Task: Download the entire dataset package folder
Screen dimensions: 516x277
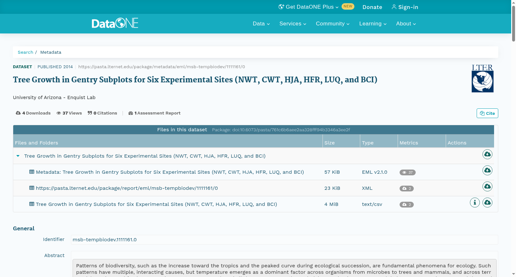Action: click(487, 154)
